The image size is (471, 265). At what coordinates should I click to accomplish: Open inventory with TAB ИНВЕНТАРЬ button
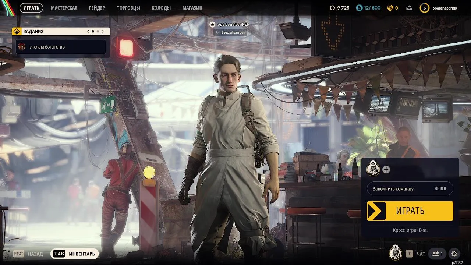75,254
